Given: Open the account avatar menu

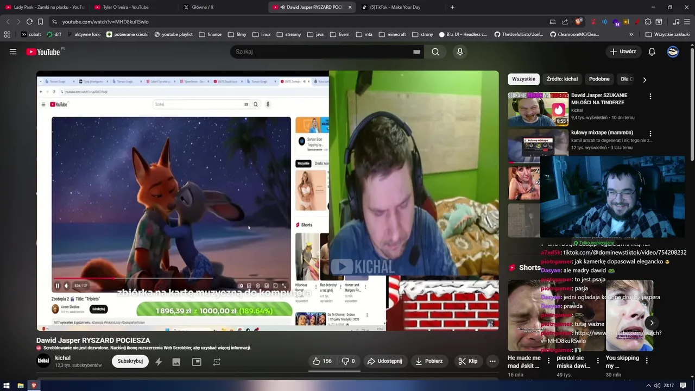Looking at the screenshot, I should point(673,52).
